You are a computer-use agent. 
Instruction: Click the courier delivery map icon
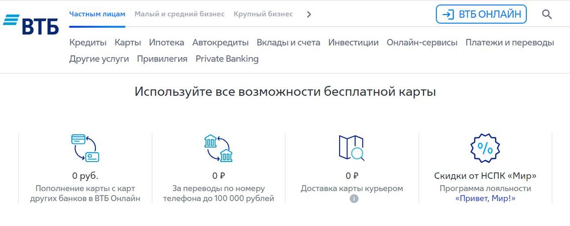(351, 148)
